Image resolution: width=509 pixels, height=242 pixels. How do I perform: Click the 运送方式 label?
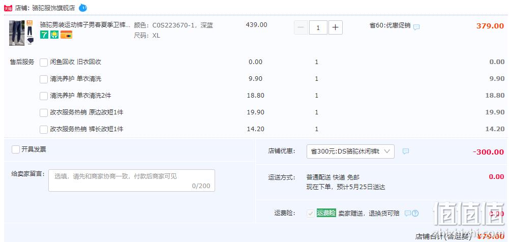282,177
